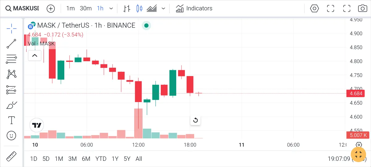371x167 pixels.
Task: Reset the chart view
Action: 195,120
